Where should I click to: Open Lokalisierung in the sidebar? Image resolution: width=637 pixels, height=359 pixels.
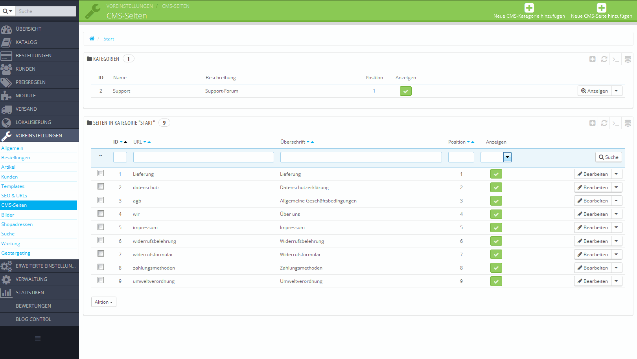39,122
